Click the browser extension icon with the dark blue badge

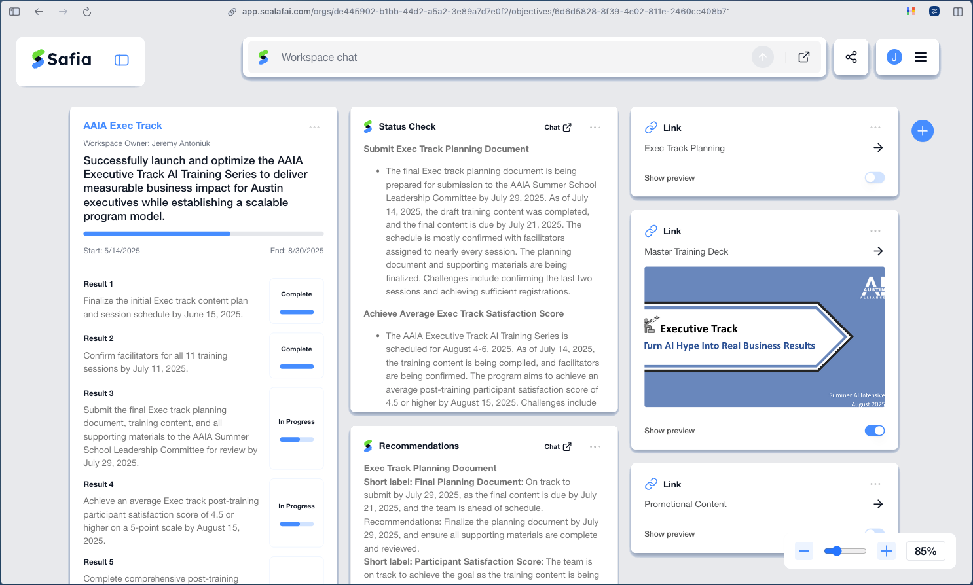[x=934, y=11]
